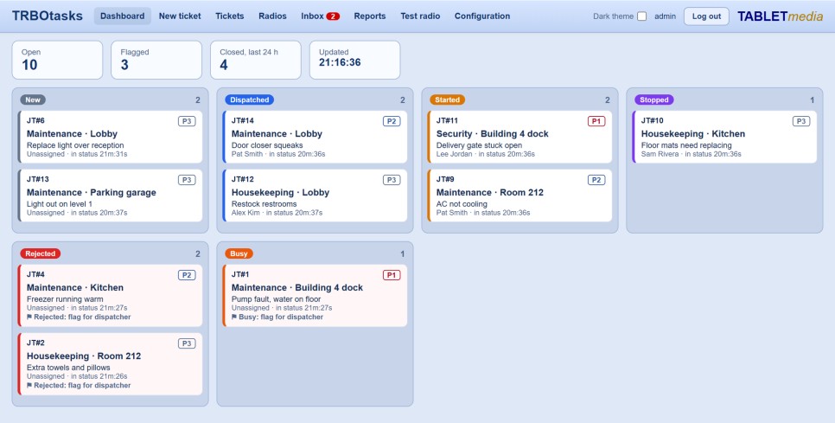
Task: Click the Started status badge
Action: point(448,99)
